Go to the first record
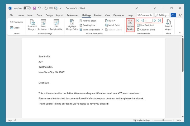Viewport: 190px width, 126px height. pyautogui.click(x=138, y=20)
